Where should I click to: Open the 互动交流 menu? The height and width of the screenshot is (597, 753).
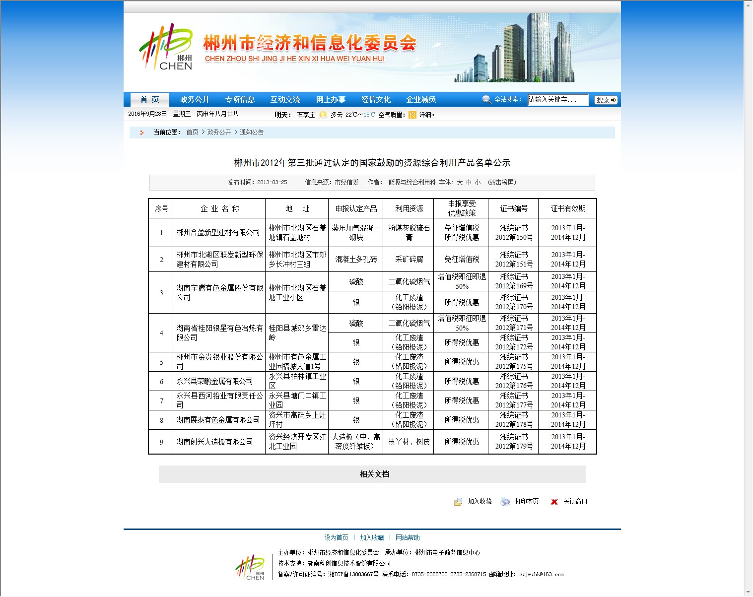(x=285, y=100)
